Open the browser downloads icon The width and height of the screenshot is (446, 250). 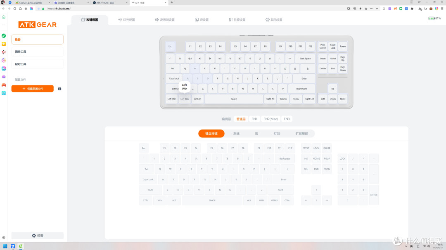(420, 9)
